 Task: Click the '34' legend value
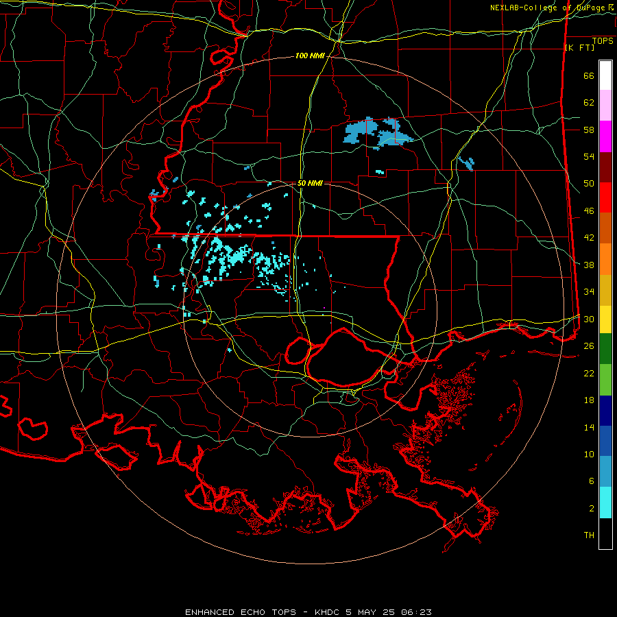(x=589, y=291)
